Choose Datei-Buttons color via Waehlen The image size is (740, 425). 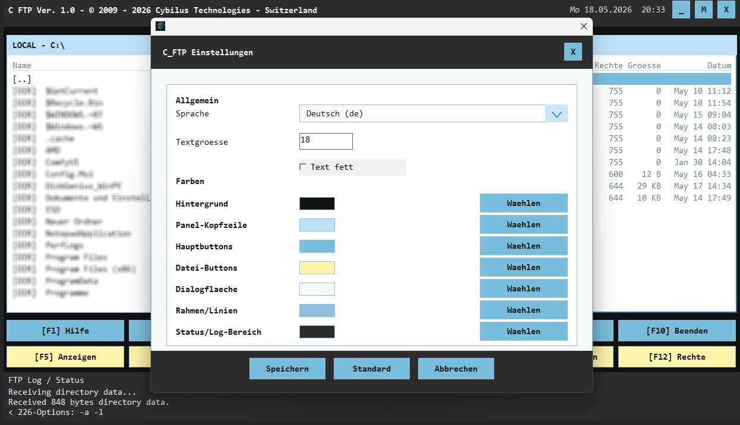(524, 267)
